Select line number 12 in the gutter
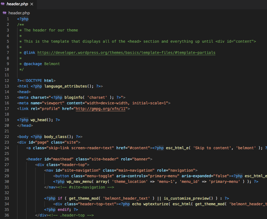This screenshot has height=219, width=267. [7, 81]
